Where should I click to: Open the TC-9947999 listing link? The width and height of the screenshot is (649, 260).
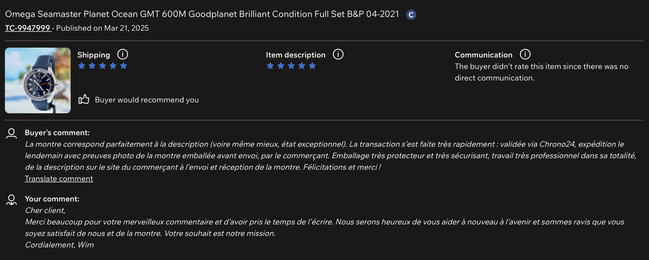(28, 28)
